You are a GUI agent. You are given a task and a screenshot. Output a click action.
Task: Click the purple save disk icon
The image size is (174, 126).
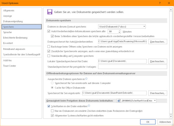point(50,12)
